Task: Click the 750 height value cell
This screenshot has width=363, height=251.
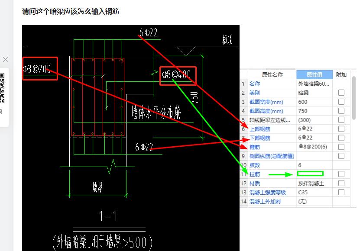Action: (x=314, y=111)
